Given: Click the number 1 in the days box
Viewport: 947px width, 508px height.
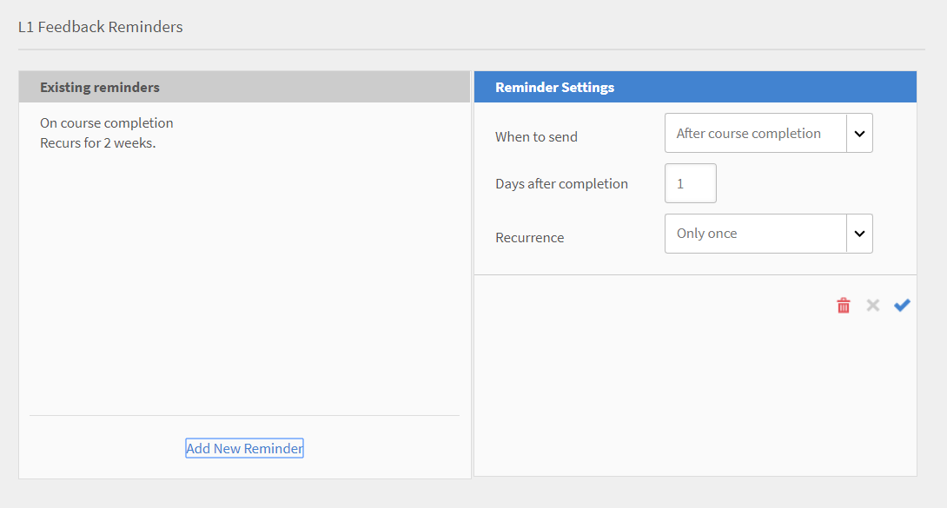Looking at the screenshot, I should point(681,182).
